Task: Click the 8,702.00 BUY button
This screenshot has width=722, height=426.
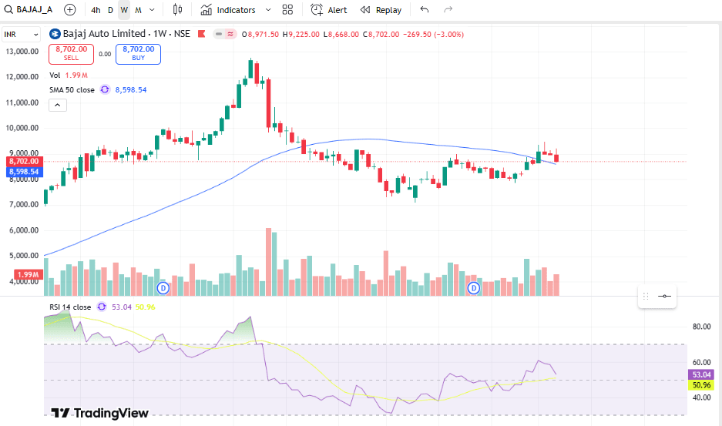Action: 138,53
